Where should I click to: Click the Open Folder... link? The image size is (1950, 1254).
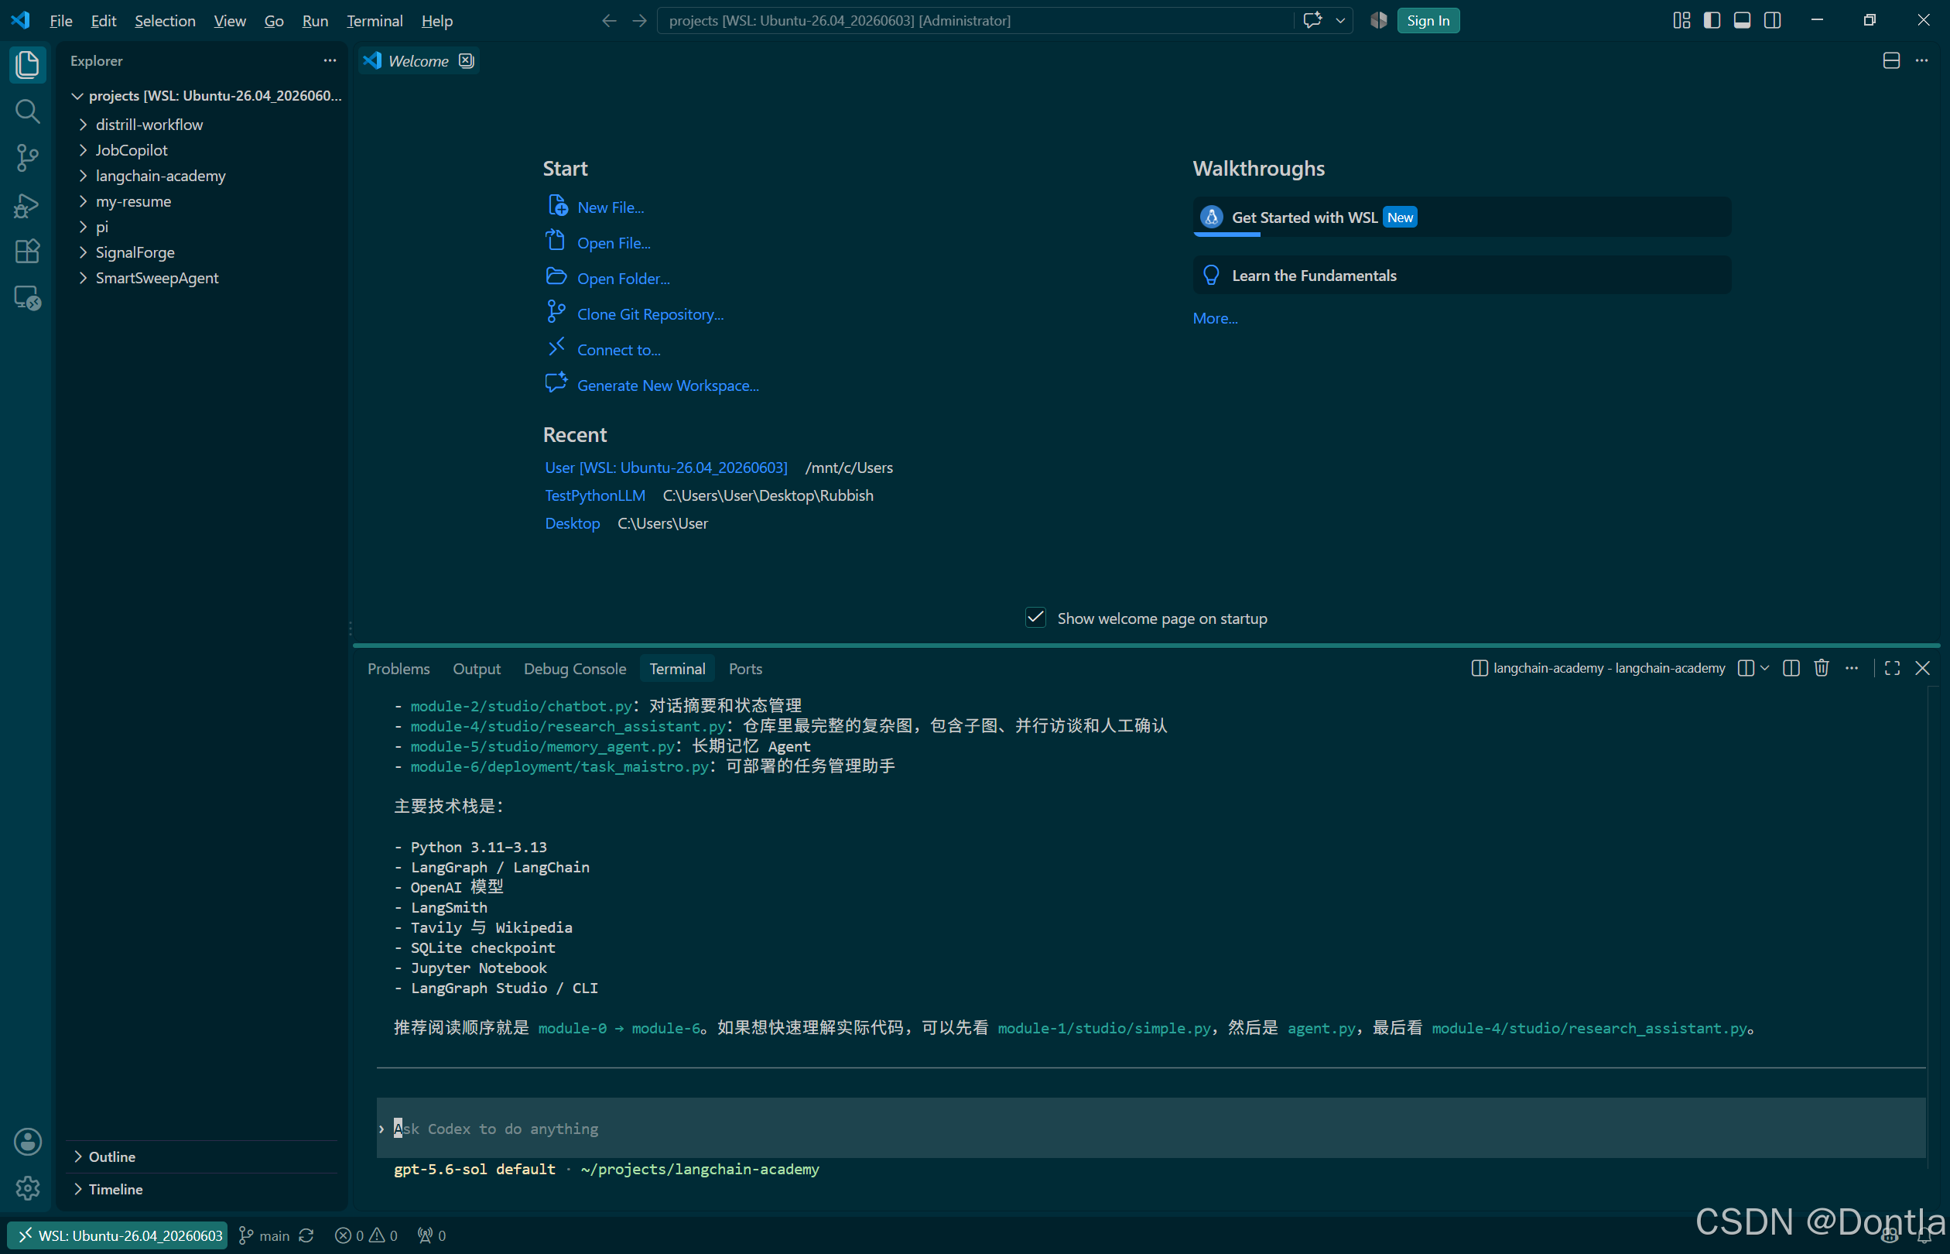click(x=624, y=279)
